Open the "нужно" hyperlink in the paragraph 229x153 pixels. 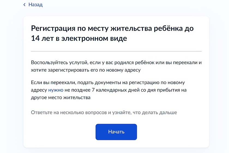click(x=56, y=90)
